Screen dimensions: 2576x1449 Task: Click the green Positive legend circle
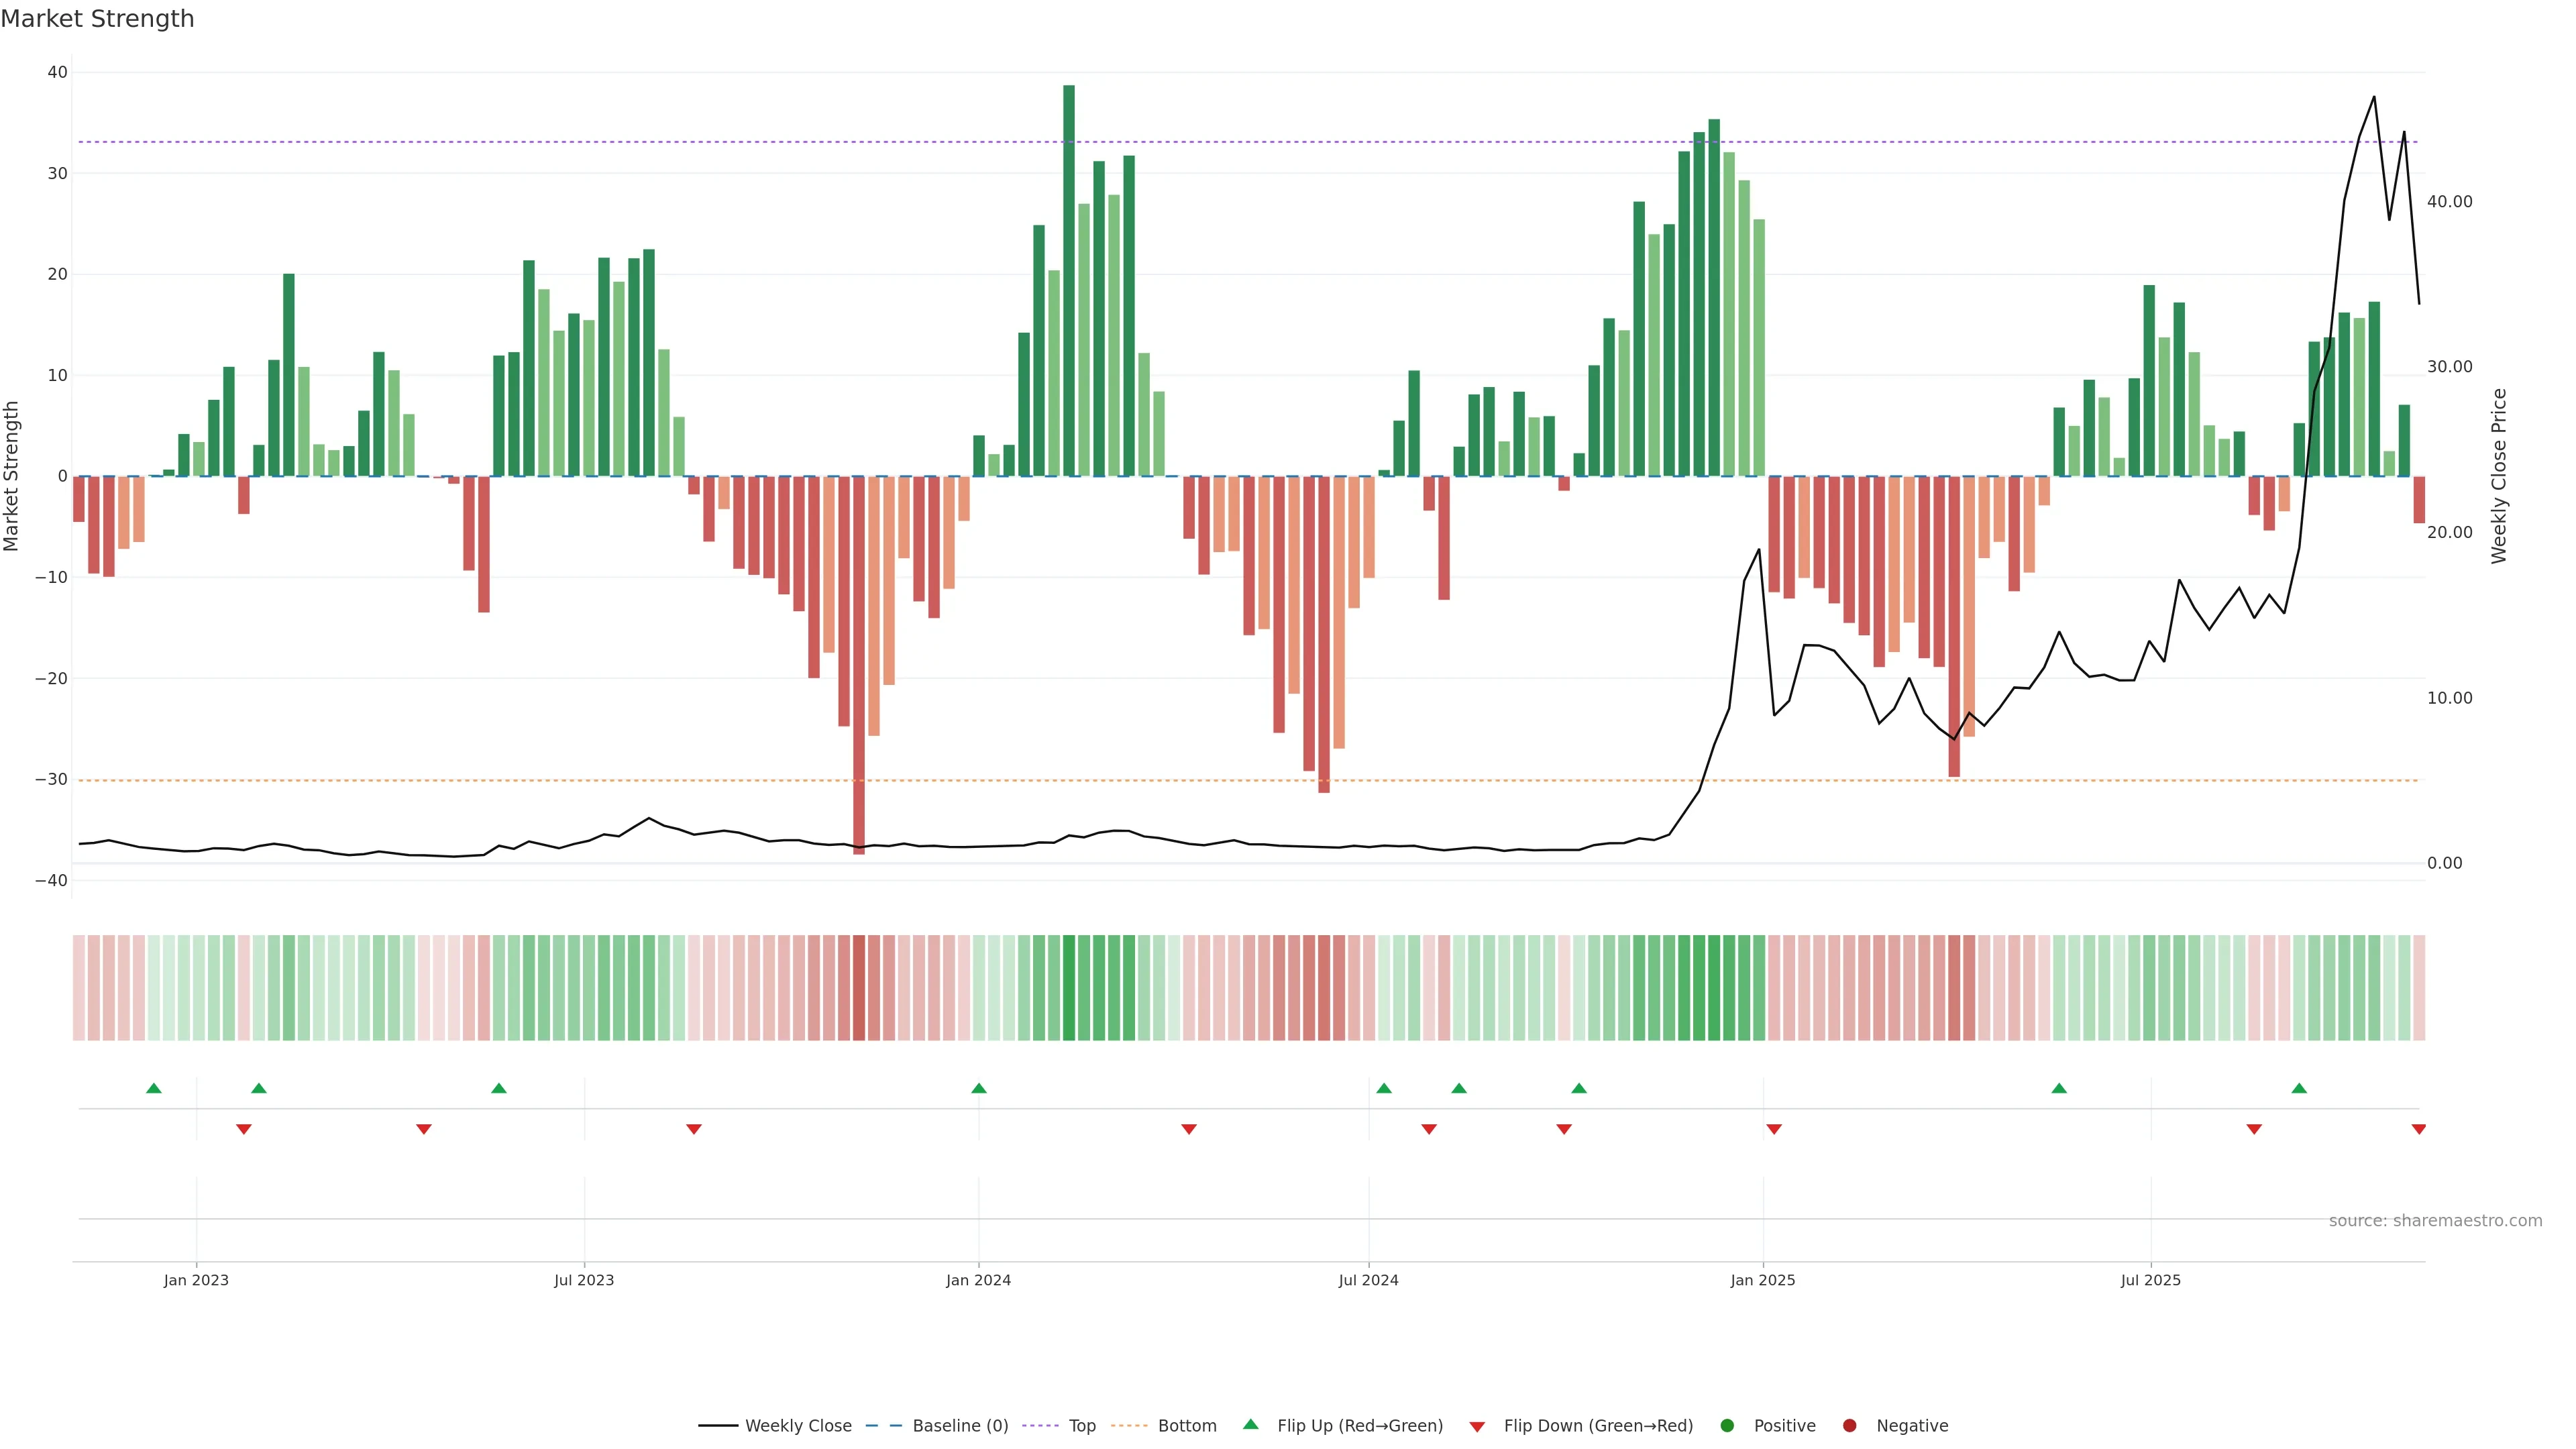[1727, 1425]
